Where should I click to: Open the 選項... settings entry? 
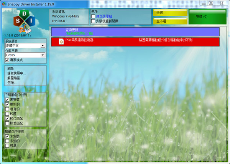coord(12,83)
